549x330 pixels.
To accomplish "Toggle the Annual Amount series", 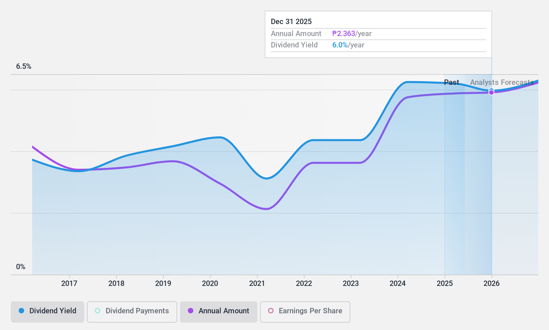I will click(x=219, y=312).
